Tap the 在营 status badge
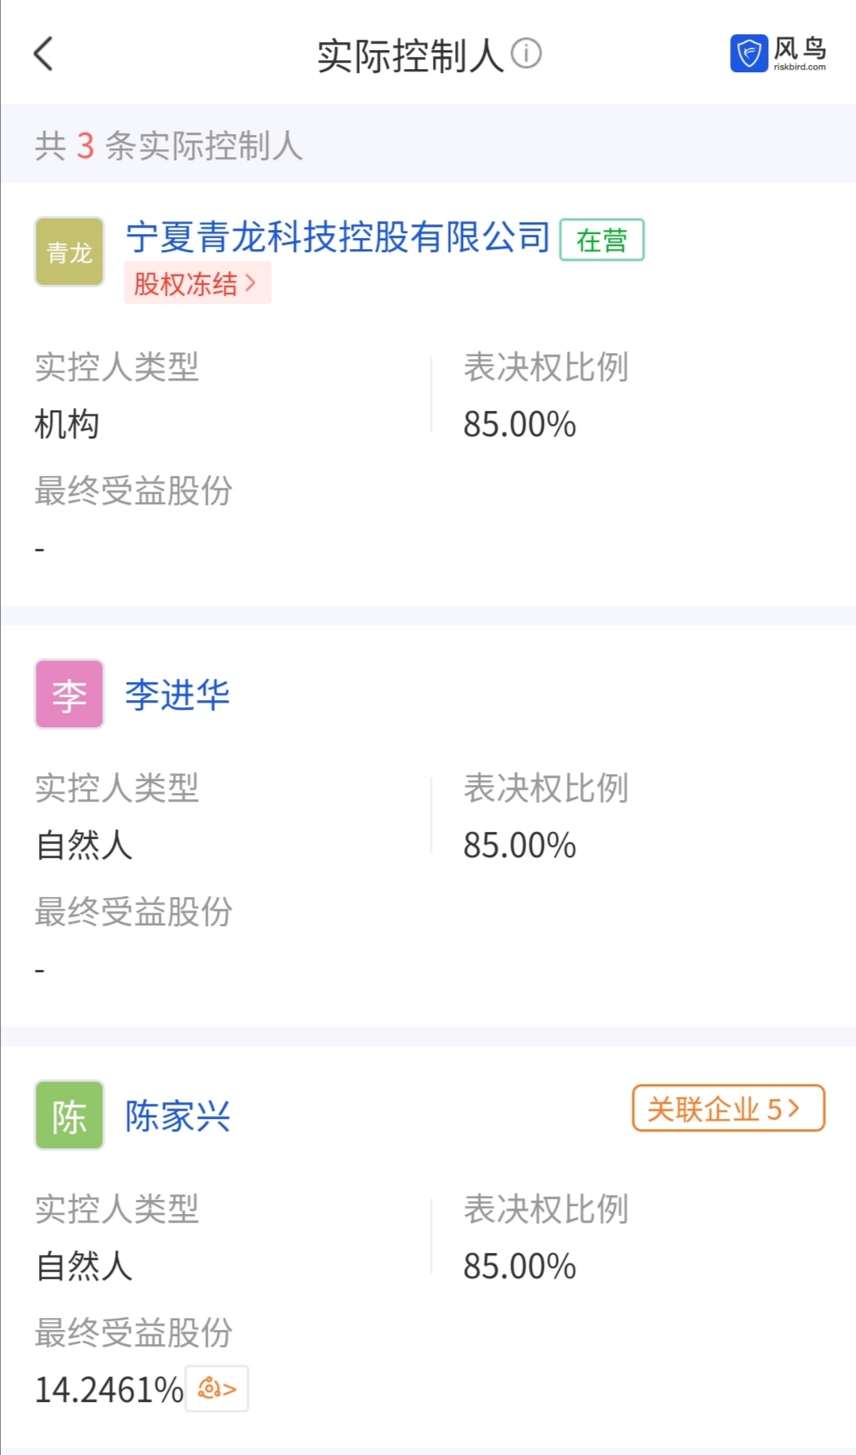856x1455 pixels. coord(602,239)
